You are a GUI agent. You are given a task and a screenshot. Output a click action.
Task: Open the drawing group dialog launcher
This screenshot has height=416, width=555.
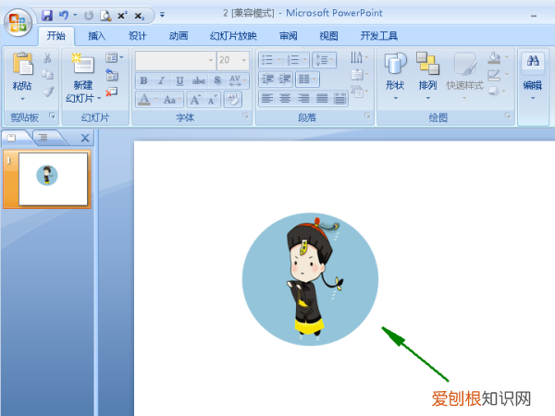point(508,116)
